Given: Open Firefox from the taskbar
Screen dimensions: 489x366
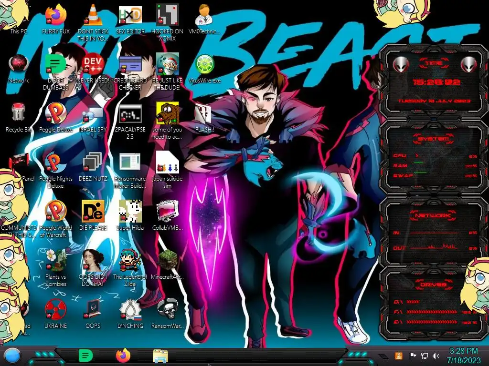Looking at the screenshot, I should [x=123, y=356].
